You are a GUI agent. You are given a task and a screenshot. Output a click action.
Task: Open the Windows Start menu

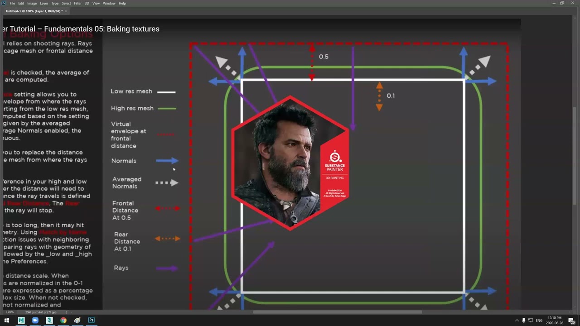point(7,320)
